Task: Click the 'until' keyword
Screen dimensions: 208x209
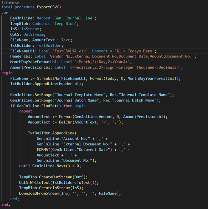Action: tap(25, 166)
